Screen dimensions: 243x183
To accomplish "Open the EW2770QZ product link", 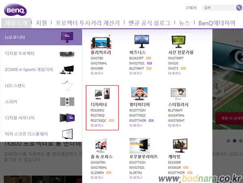I will [137, 116].
